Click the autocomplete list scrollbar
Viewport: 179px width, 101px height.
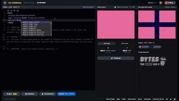point(51,28)
